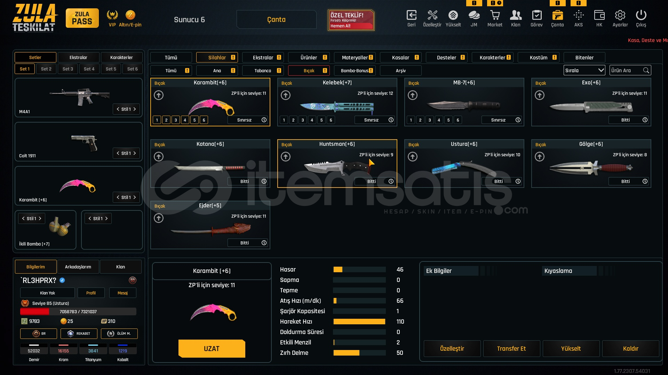Toggle set slot 6 on MB-7[+6] card
Viewport: 668px width, 375px height.
coord(458,120)
